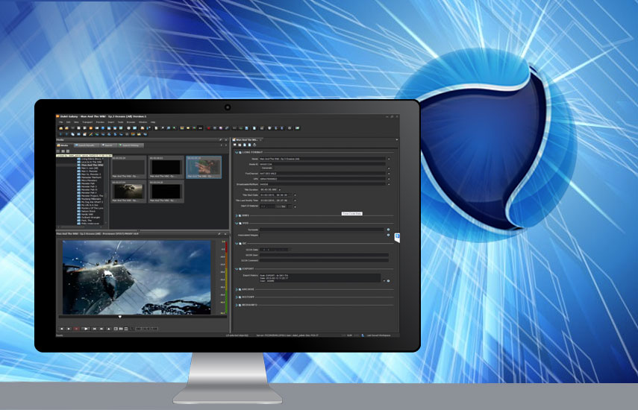638x410 pixels.
Task: Close the Previewer panel
Action: (225, 233)
